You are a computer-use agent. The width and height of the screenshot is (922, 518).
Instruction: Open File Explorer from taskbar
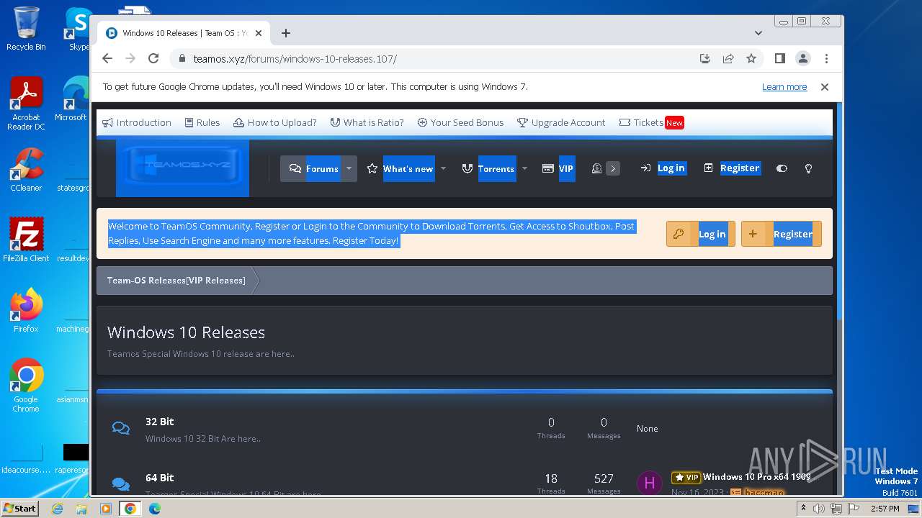(x=81, y=509)
